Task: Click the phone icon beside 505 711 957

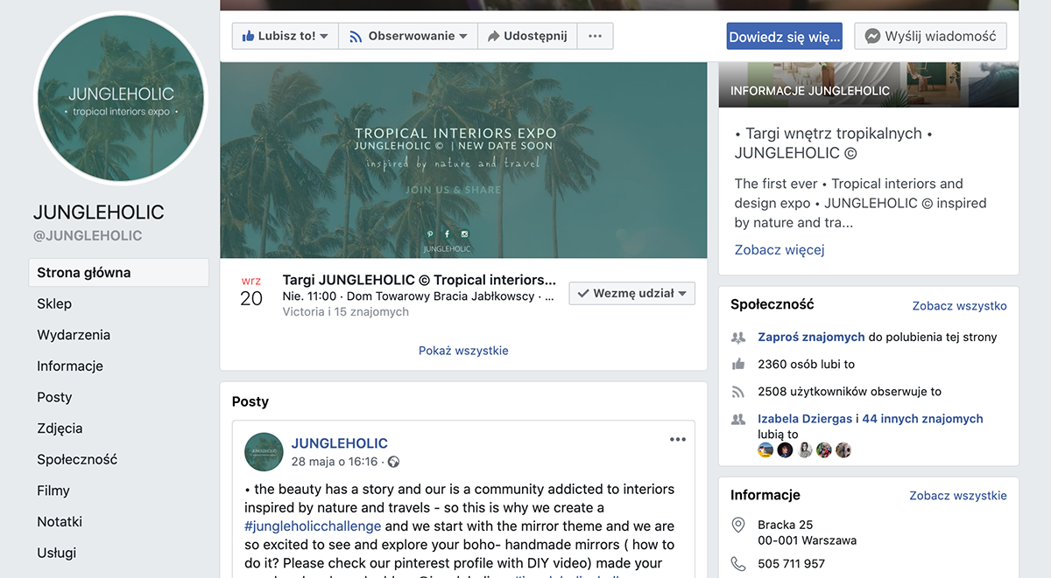Action: (738, 564)
